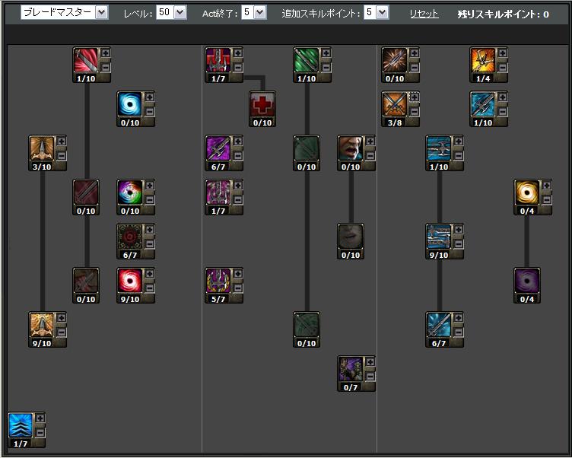Add a point to the rune circle skill 6/7
This screenshot has height=458, width=572.
pos(150,230)
